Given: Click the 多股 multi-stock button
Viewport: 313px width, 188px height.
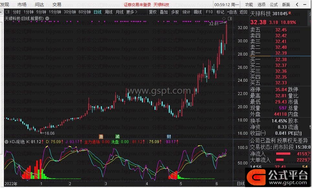Looking at the screenshot, I should [175, 12].
